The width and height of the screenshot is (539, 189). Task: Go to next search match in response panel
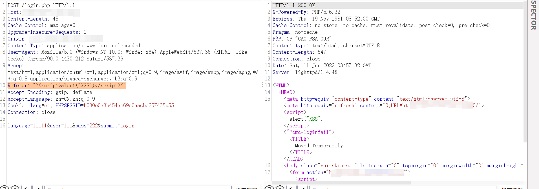302,187
